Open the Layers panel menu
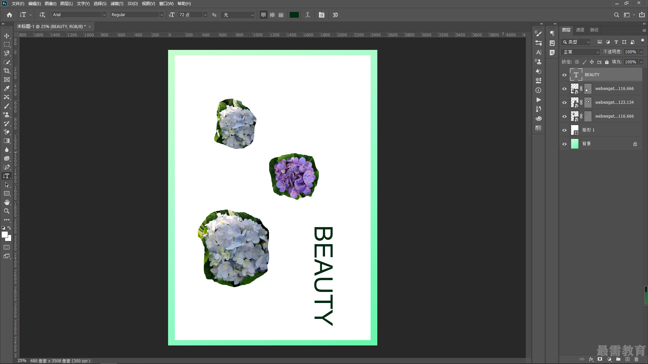648x364 pixels. [x=644, y=30]
